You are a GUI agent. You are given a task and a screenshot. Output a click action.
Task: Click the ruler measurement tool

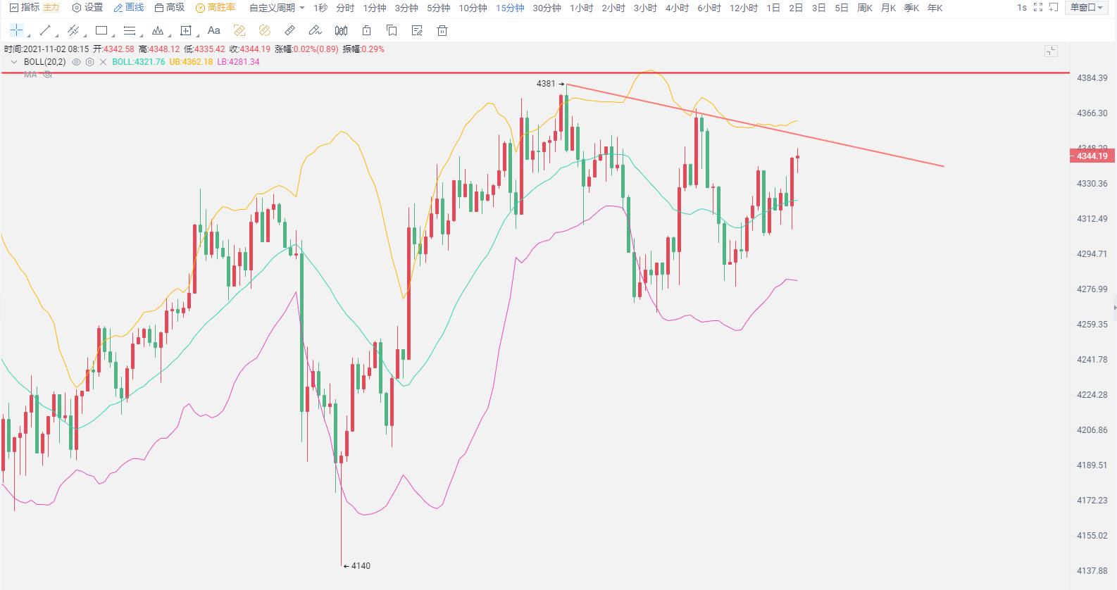(289, 30)
